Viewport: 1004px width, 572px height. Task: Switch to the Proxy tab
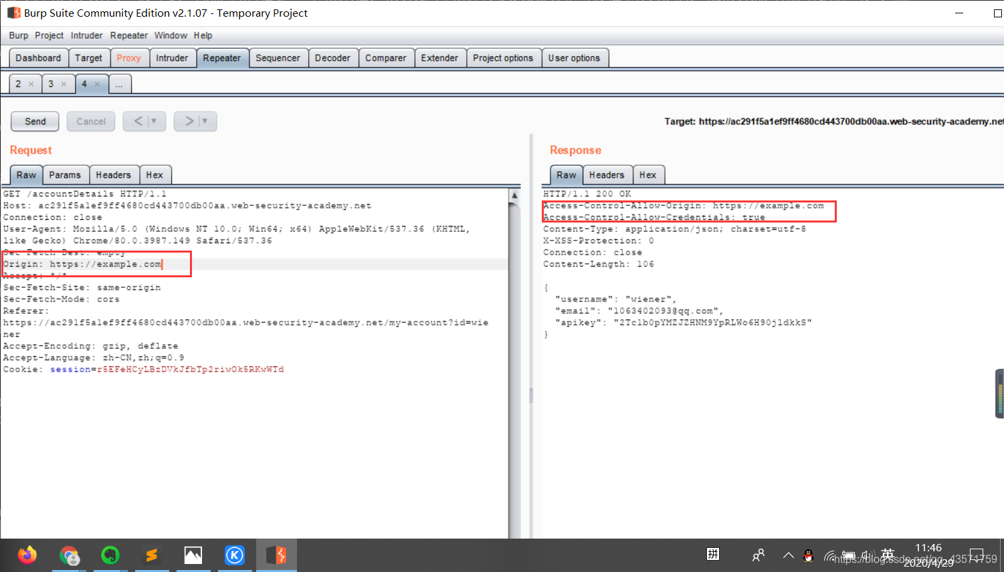[x=128, y=58]
